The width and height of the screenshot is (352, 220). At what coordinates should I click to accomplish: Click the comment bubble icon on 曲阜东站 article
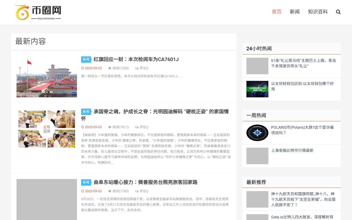tap(137, 191)
